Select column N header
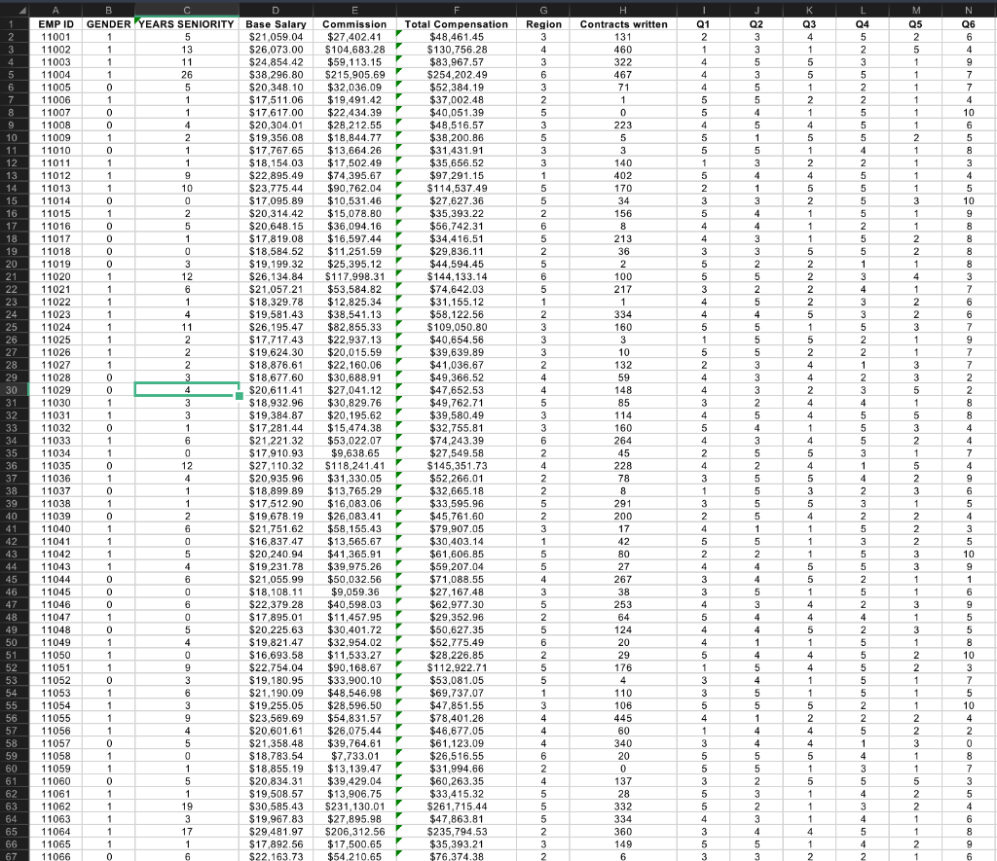 click(968, 10)
